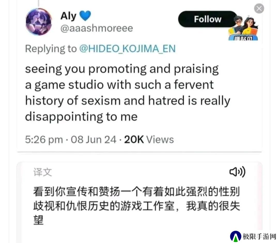Screen dimensions: 279x243
Task: Open the @HIDEO_KOJIMA_EN mention link
Action: pyautogui.click(x=127, y=49)
